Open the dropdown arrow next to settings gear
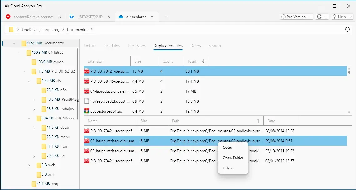The width and height of the screenshot is (356, 190). (326, 17)
